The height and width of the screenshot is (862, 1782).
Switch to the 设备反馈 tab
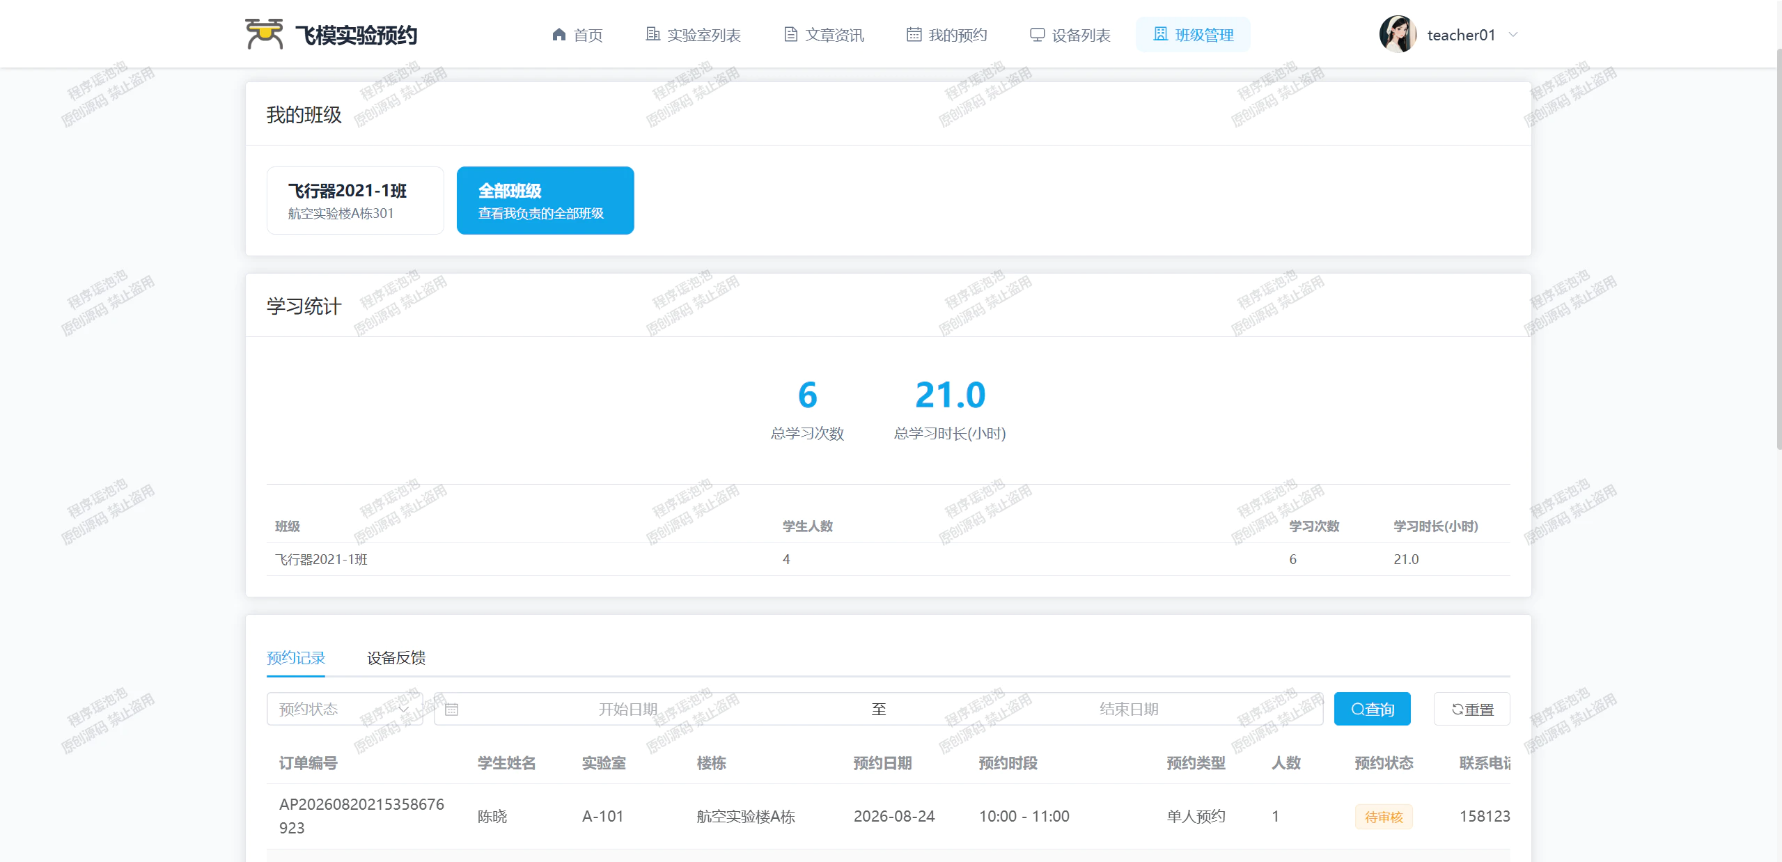tap(396, 658)
